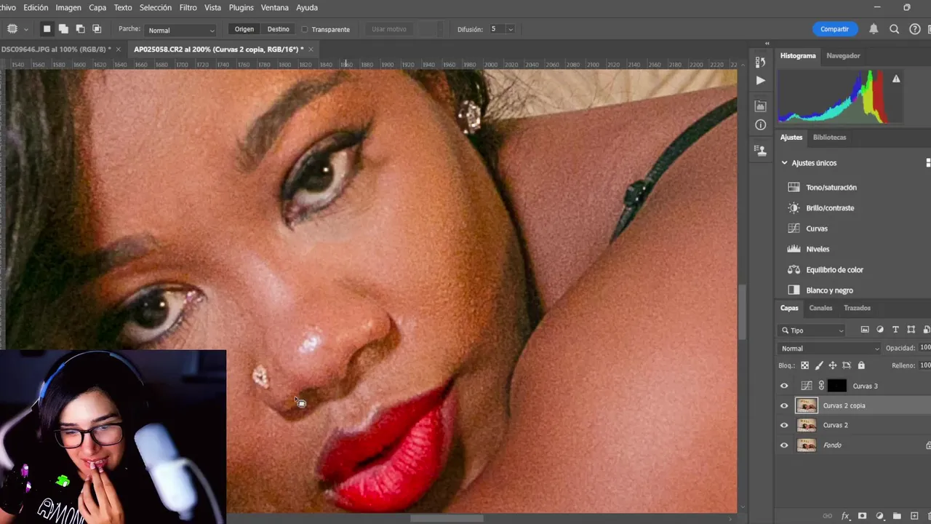Open the Ventana menu
Viewport: 931px width, 524px height.
[x=275, y=7]
